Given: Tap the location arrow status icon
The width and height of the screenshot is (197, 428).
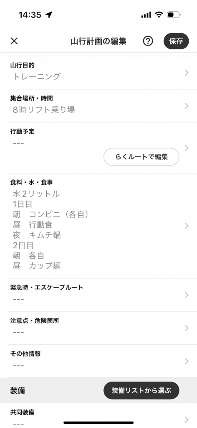Looking at the screenshot, I should click(49, 15).
